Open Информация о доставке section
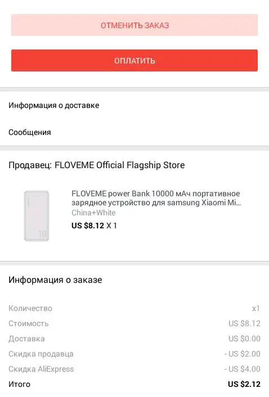Viewport: 269px width, 397px height. click(134, 105)
